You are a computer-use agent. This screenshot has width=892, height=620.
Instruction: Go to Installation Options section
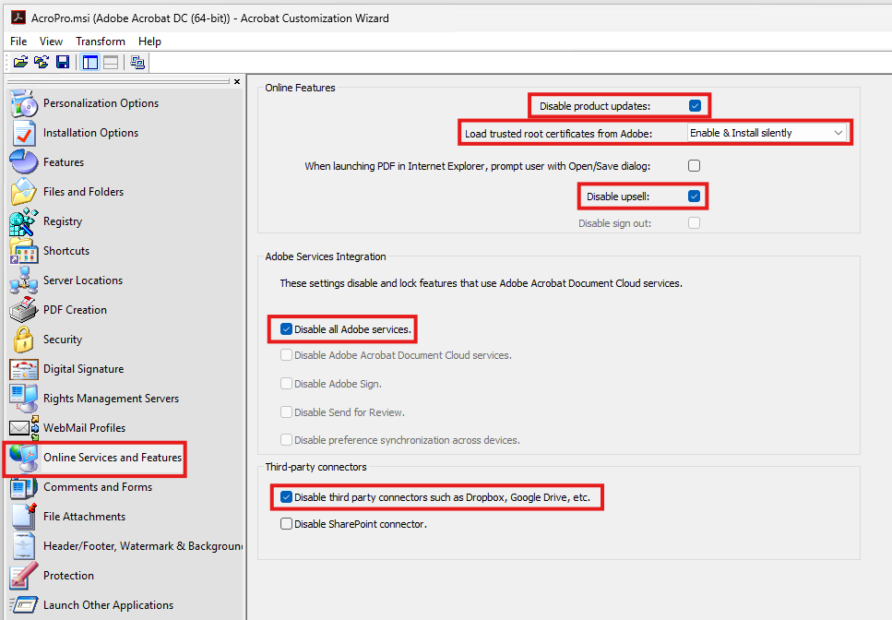(90, 133)
